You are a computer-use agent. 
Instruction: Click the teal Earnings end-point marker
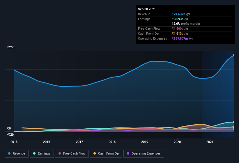(x=234, y=122)
